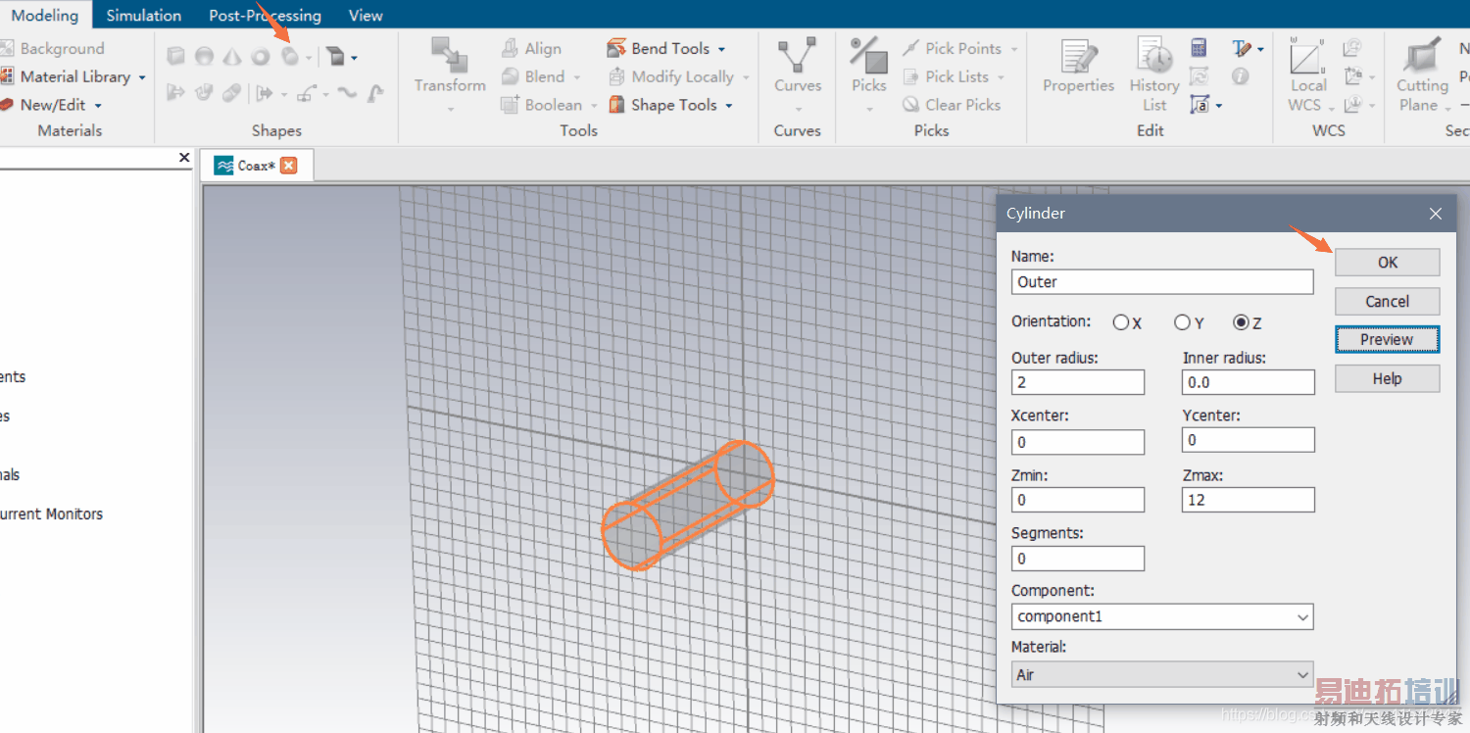
Task: Select the X orientation radio button
Action: coord(1121,322)
